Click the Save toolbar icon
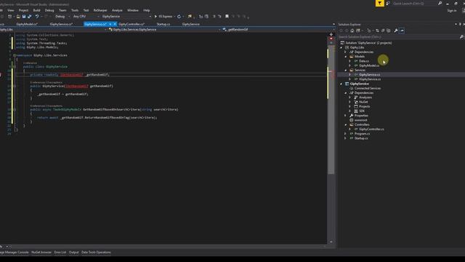Image resolution: width=465 pixels, height=262 pixels. click(24, 16)
